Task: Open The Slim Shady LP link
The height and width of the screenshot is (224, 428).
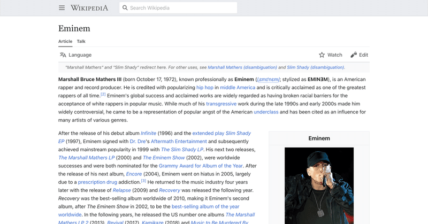Action: click(x=182, y=150)
